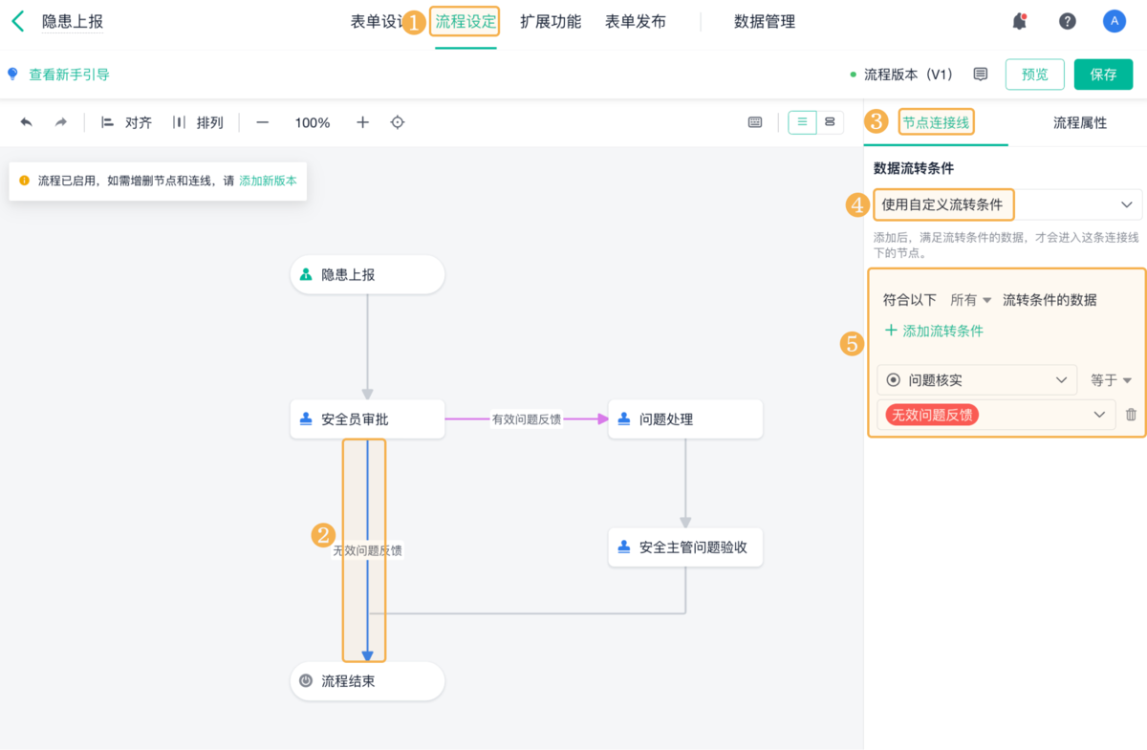Image resolution: width=1147 pixels, height=750 pixels.
Task: Open the help question mark icon
Action: [x=1067, y=22]
